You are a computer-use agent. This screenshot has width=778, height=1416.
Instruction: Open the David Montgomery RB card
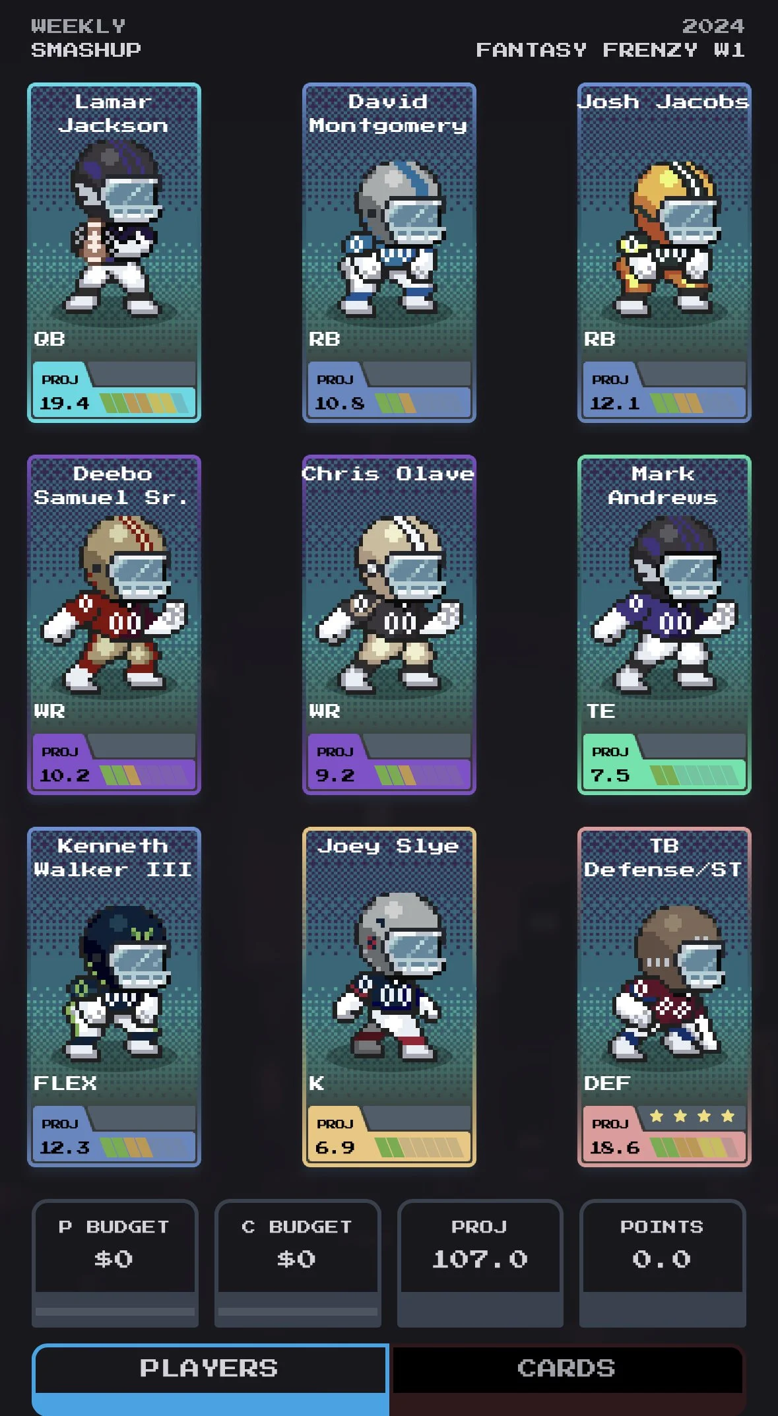coord(389,253)
